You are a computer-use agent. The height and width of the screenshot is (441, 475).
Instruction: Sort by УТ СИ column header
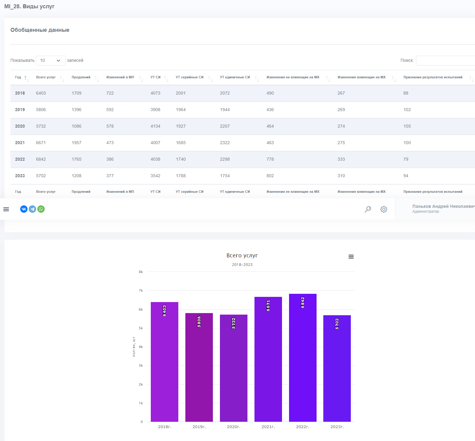[x=155, y=77]
